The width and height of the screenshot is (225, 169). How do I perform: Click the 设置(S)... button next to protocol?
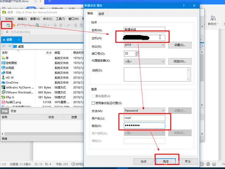point(180,45)
